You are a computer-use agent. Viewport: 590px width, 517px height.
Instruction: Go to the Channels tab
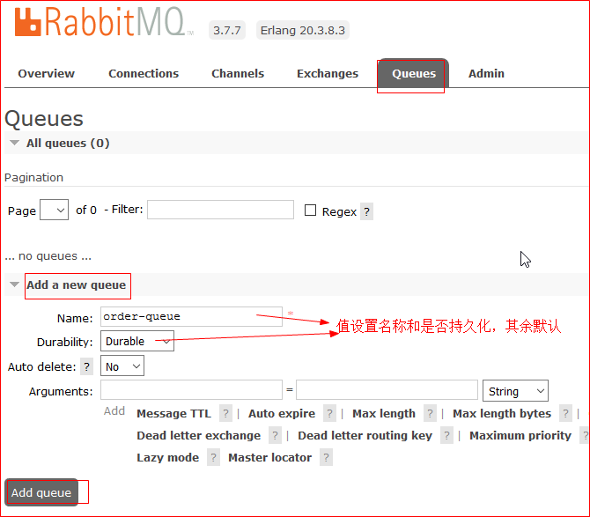click(x=238, y=73)
